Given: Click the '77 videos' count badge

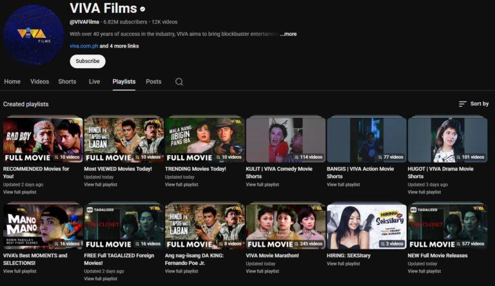Looking at the screenshot, I should pos(390,157).
